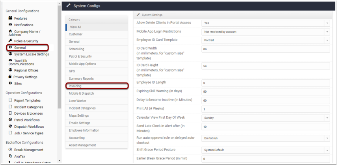Open Allow Delete Clients in Portal Access dropdown

pyautogui.click(x=266, y=23)
